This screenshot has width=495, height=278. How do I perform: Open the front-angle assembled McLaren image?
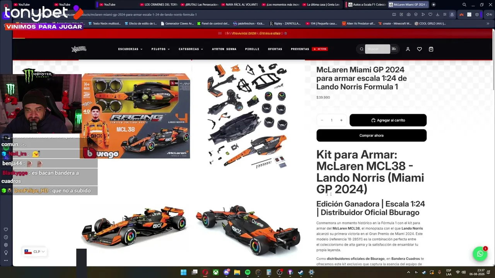(134, 227)
